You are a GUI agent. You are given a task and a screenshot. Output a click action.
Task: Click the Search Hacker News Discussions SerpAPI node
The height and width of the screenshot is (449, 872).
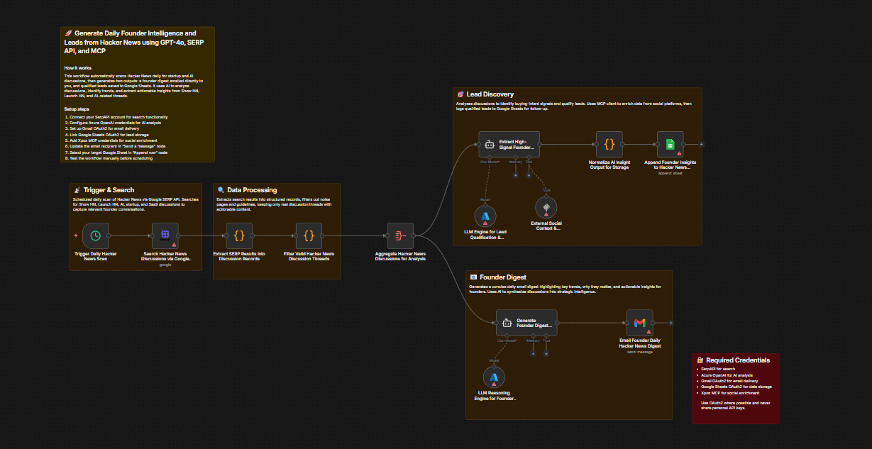[165, 235]
